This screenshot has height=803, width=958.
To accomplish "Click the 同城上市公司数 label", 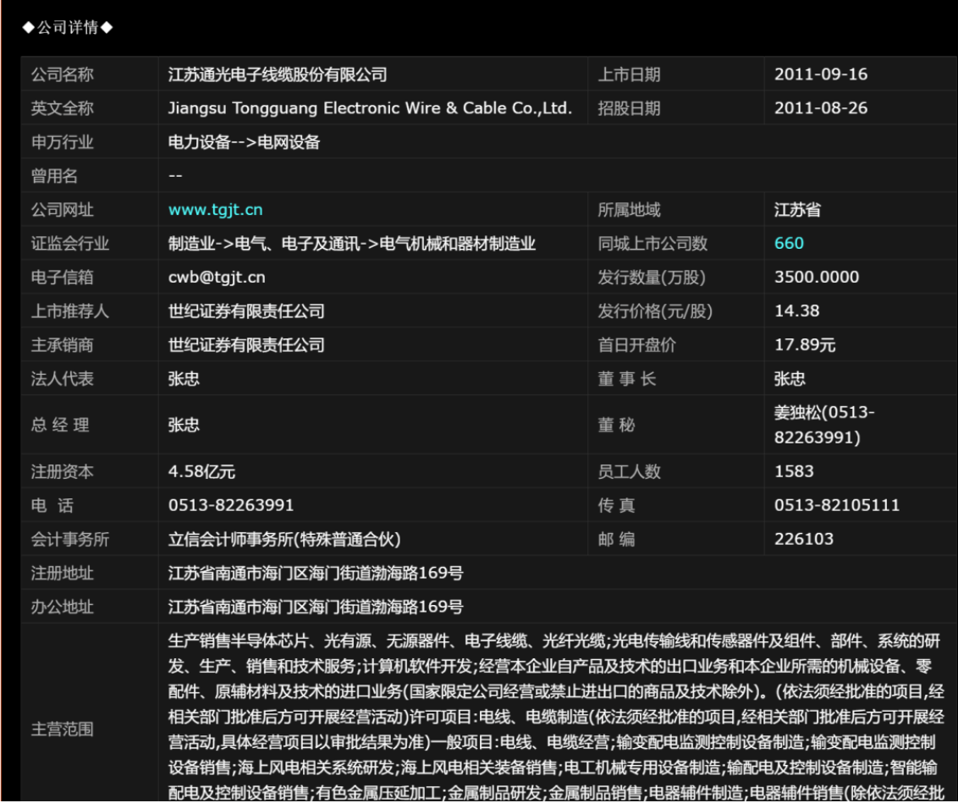I will coord(652,245).
